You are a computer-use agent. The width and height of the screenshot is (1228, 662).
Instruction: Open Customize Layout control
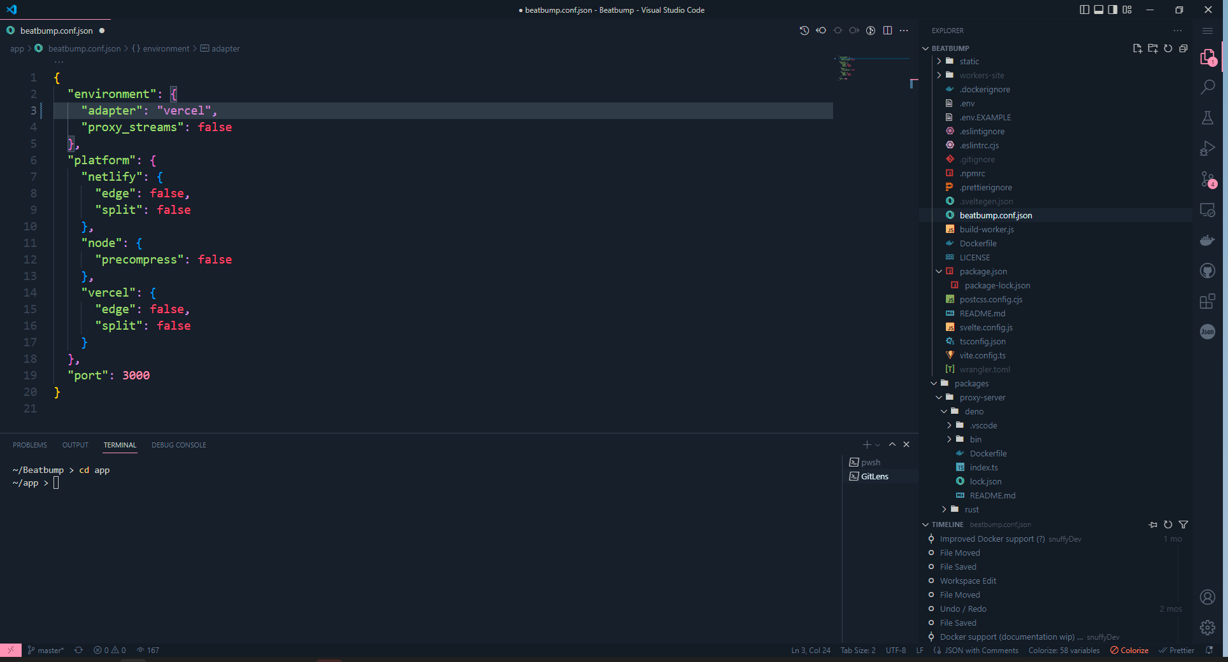tap(1127, 10)
